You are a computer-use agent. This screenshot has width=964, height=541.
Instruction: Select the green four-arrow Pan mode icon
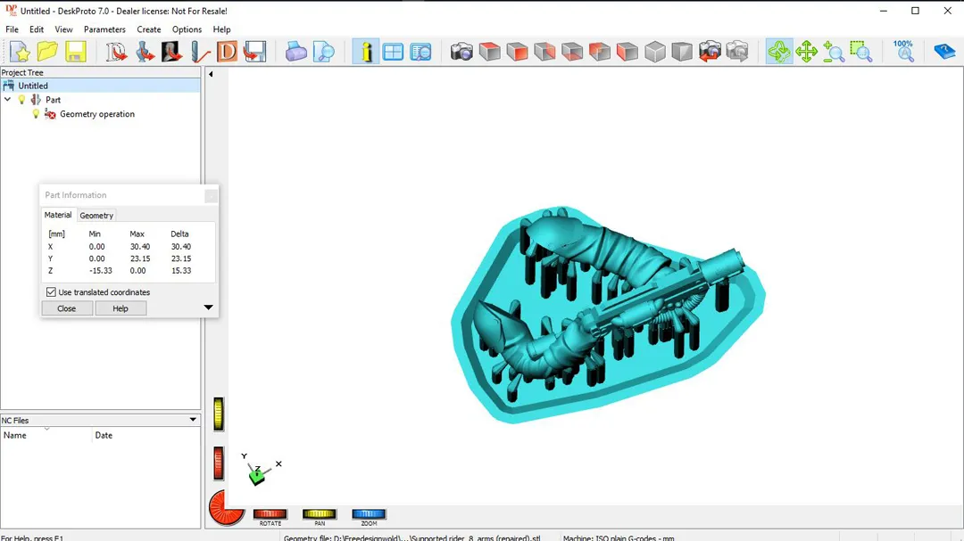[806, 52]
